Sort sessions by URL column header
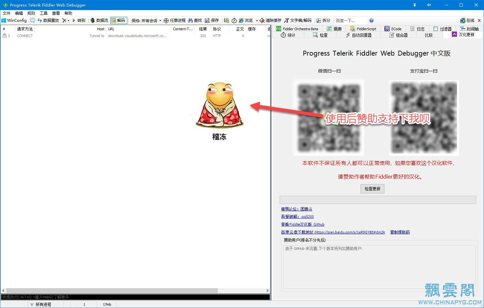 (x=139, y=29)
